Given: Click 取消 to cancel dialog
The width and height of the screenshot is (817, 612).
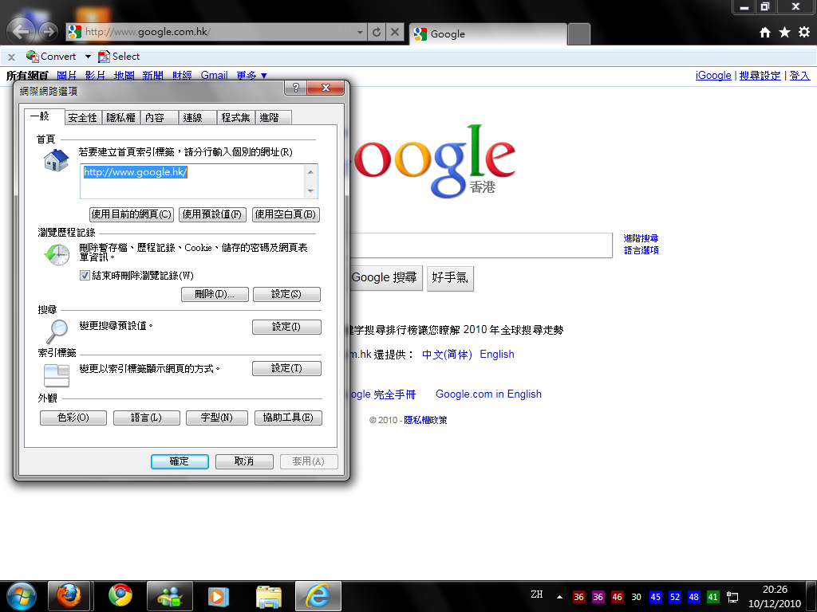Looking at the screenshot, I should click(x=244, y=461).
